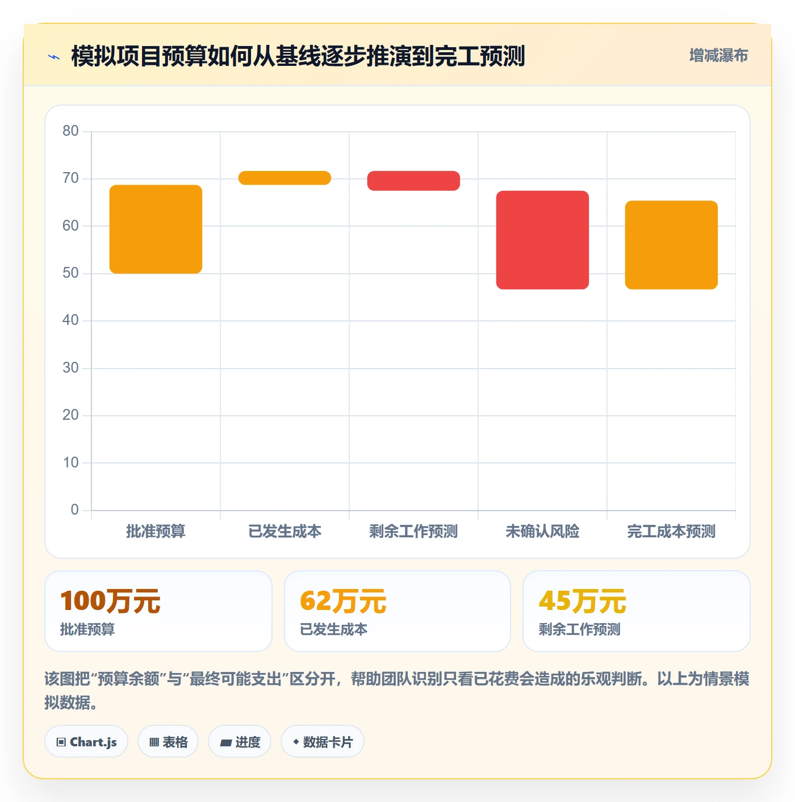Click the lightning icon beside the title
This screenshot has width=795, height=802.
[54, 57]
